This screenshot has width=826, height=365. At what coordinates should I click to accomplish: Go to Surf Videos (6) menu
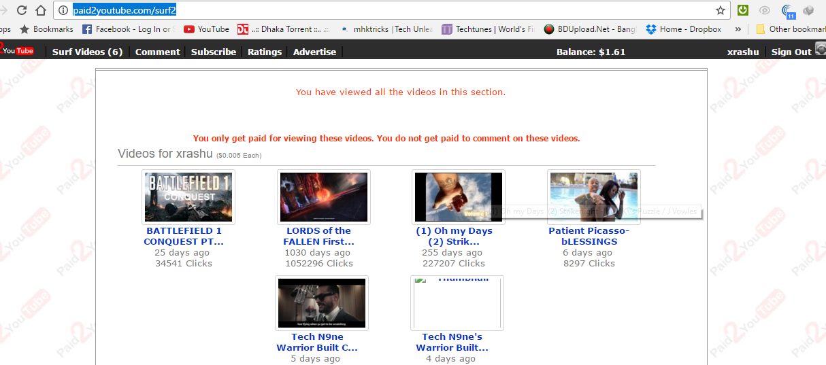coord(87,52)
